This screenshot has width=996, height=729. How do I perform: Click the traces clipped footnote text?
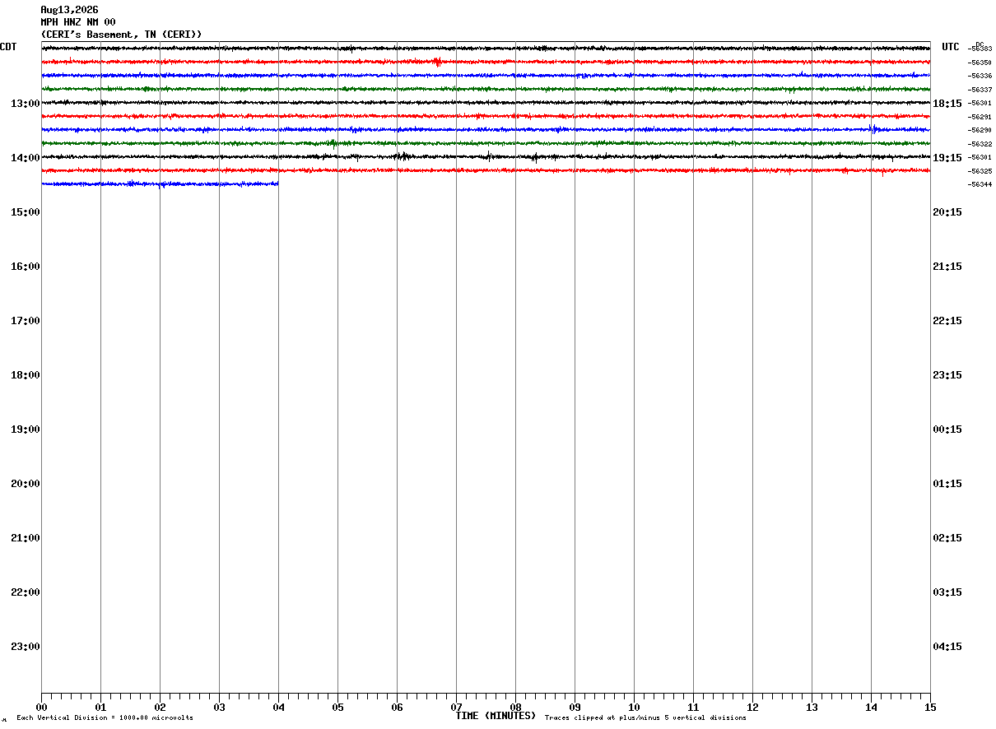point(645,718)
